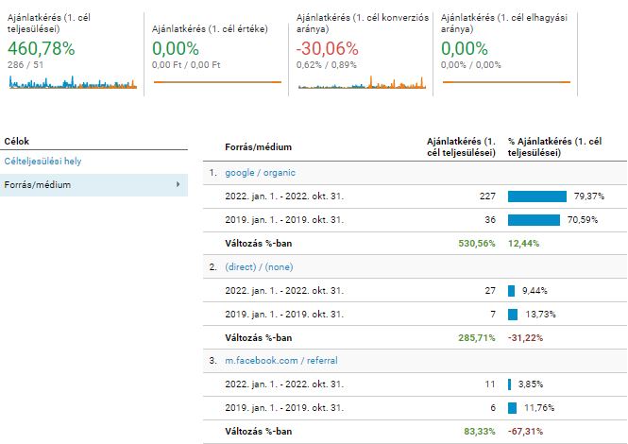This screenshot has height=444, width=628.
Task: Select Célteljesülési hely in the Célok menu
Action: click(41, 162)
